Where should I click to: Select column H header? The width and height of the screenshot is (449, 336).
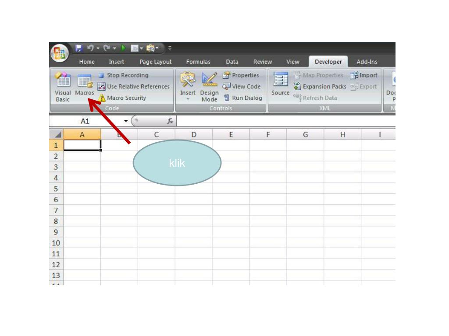click(x=342, y=135)
